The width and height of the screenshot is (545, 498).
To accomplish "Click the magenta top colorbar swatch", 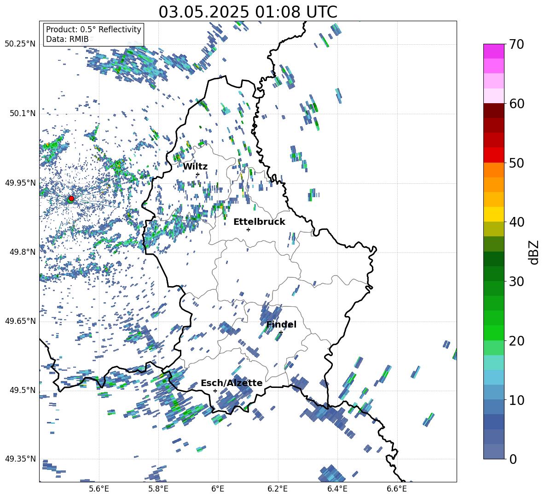I will tap(494, 51).
